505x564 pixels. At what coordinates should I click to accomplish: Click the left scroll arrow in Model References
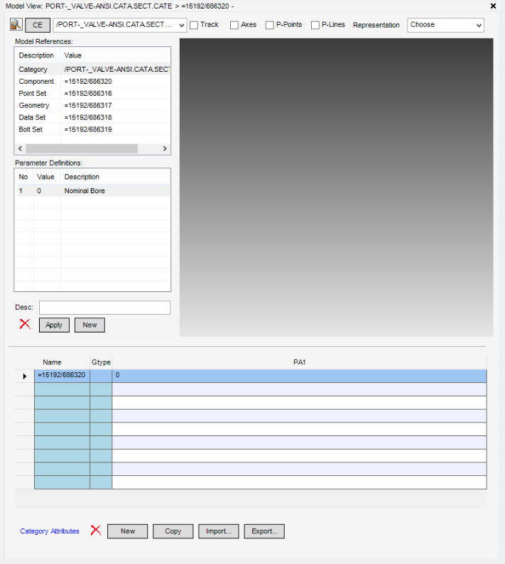(x=20, y=148)
